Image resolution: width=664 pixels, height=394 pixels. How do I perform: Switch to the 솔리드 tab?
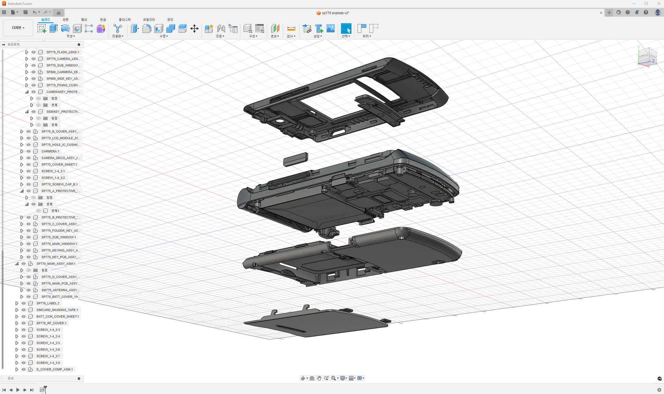pyautogui.click(x=46, y=20)
